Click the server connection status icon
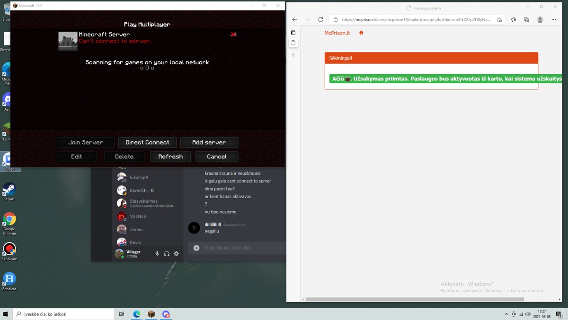This screenshot has height=320, width=568. [x=233, y=34]
